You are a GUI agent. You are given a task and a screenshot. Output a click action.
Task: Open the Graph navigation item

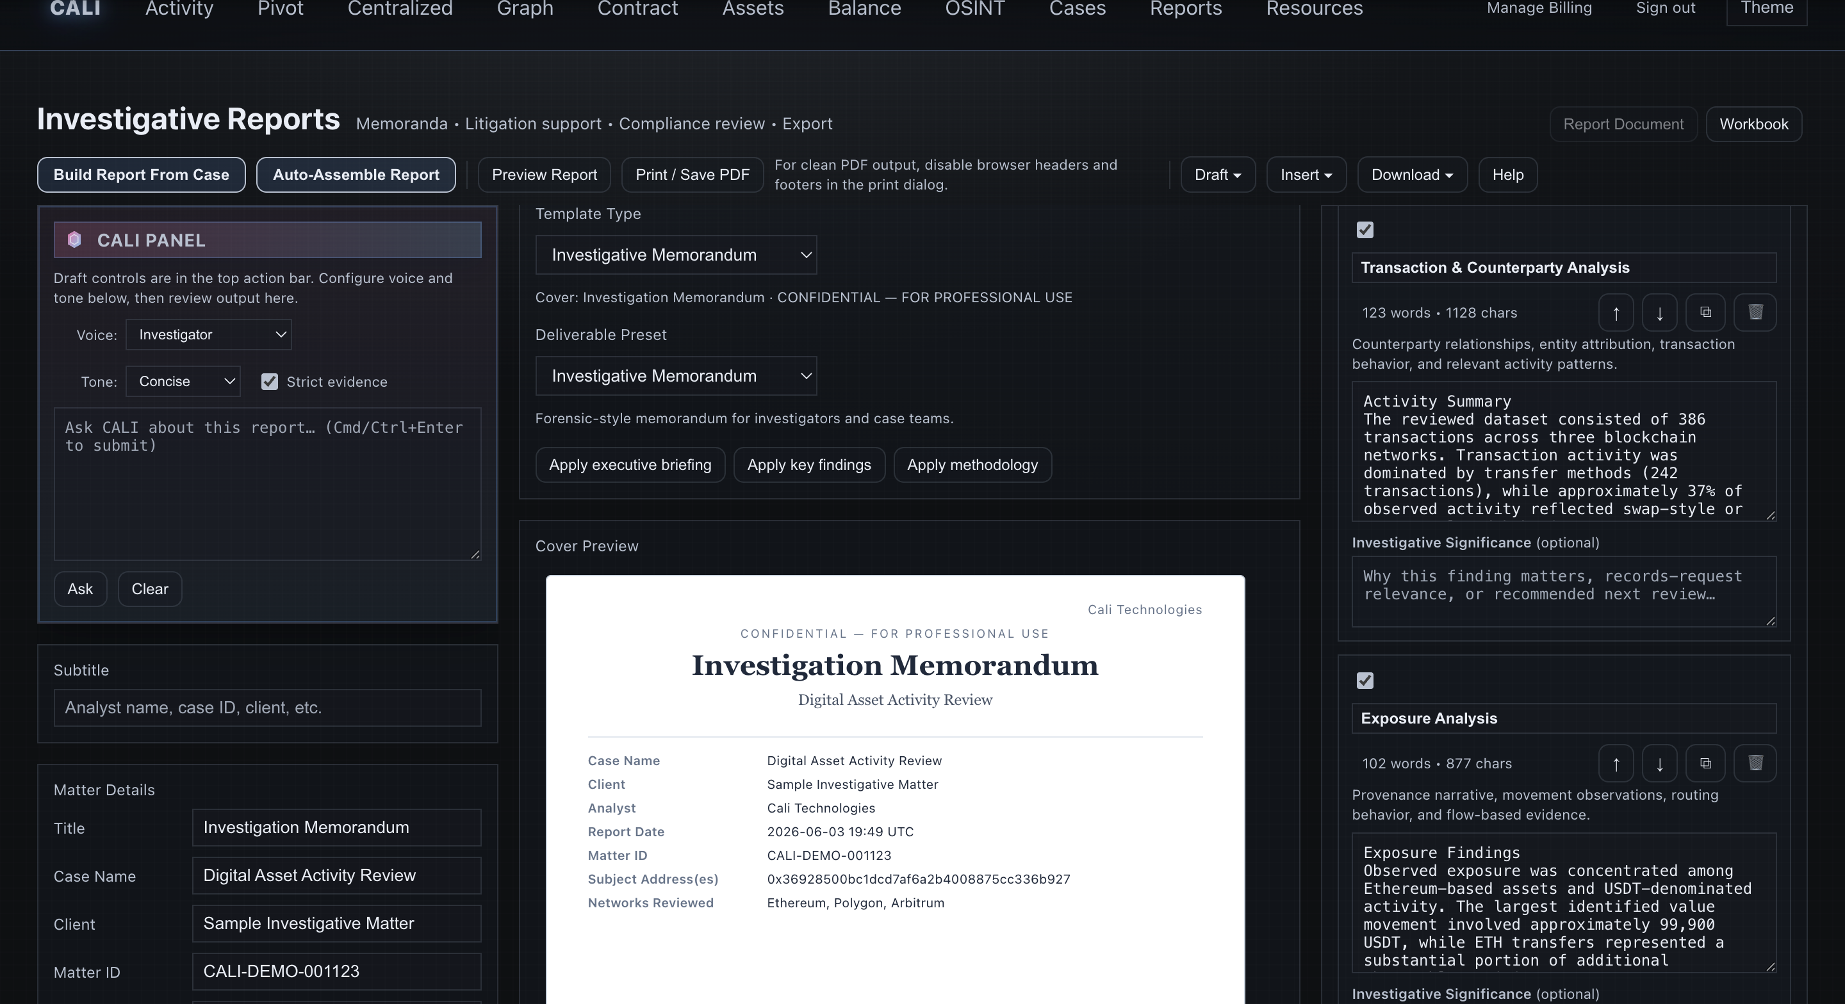[x=525, y=8]
